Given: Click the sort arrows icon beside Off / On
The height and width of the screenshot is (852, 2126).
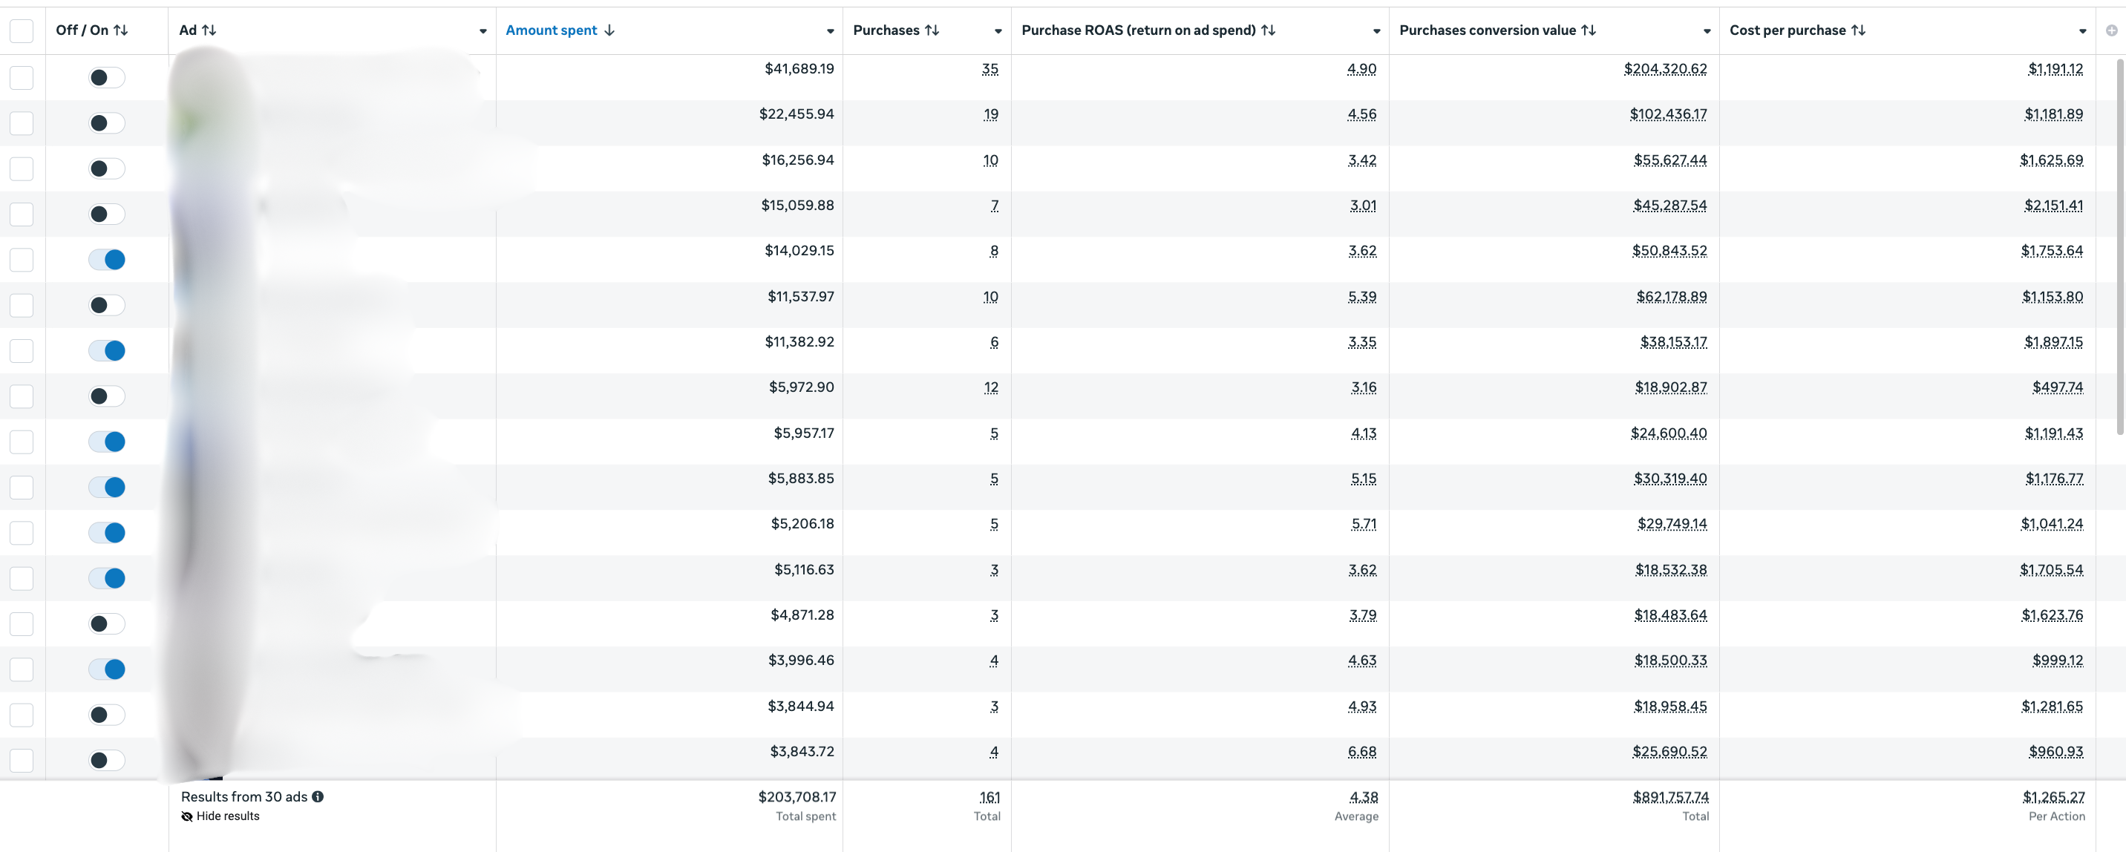Looking at the screenshot, I should pyautogui.click(x=120, y=30).
